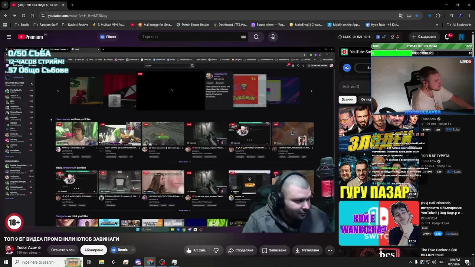Open Task View on the taskbar
The width and height of the screenshot is (475, 267).
89,262
